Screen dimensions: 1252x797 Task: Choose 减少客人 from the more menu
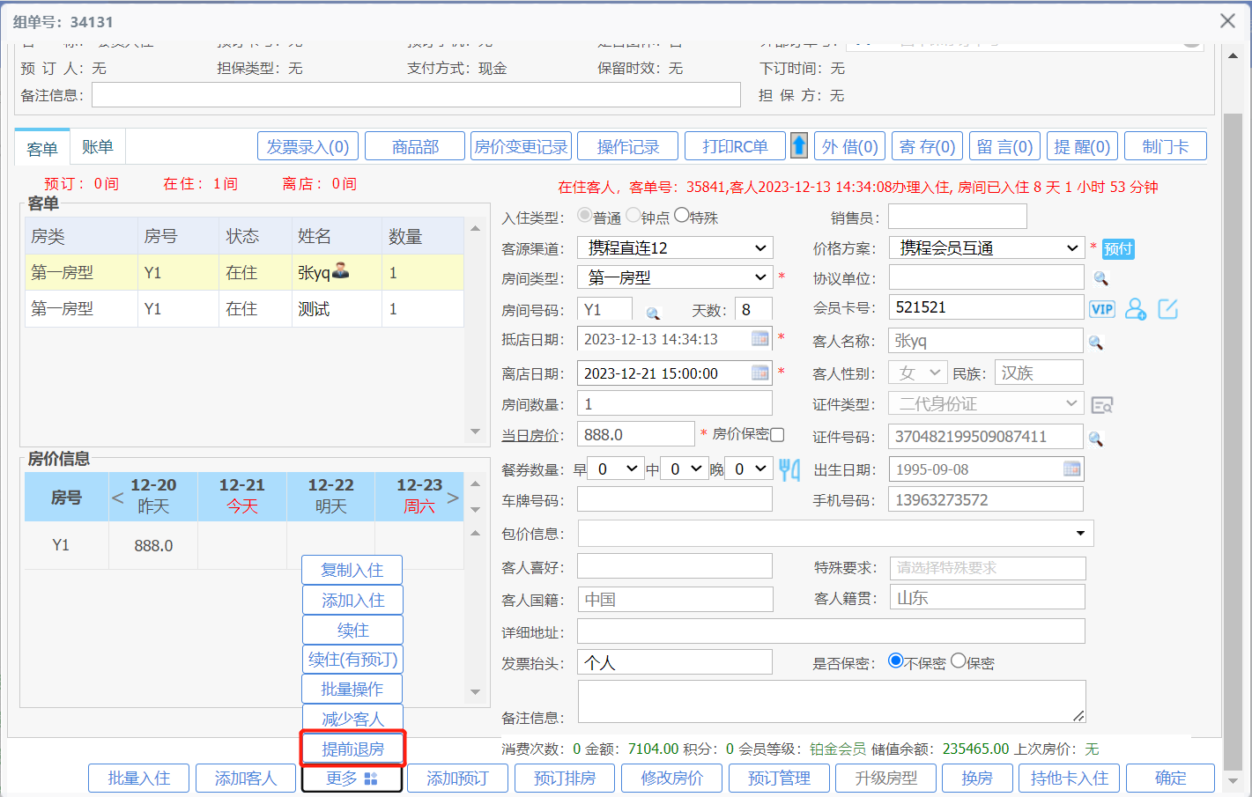coord(352,719)
